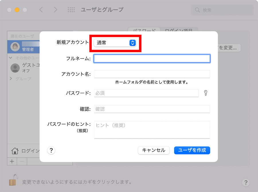This screenshot has height=192, width=258.
Task: Expand the グループ section
Action: [x=11, y=79]
